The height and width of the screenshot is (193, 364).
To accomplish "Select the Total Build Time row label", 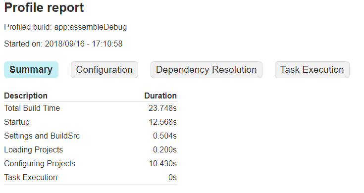I will (32, 108).
